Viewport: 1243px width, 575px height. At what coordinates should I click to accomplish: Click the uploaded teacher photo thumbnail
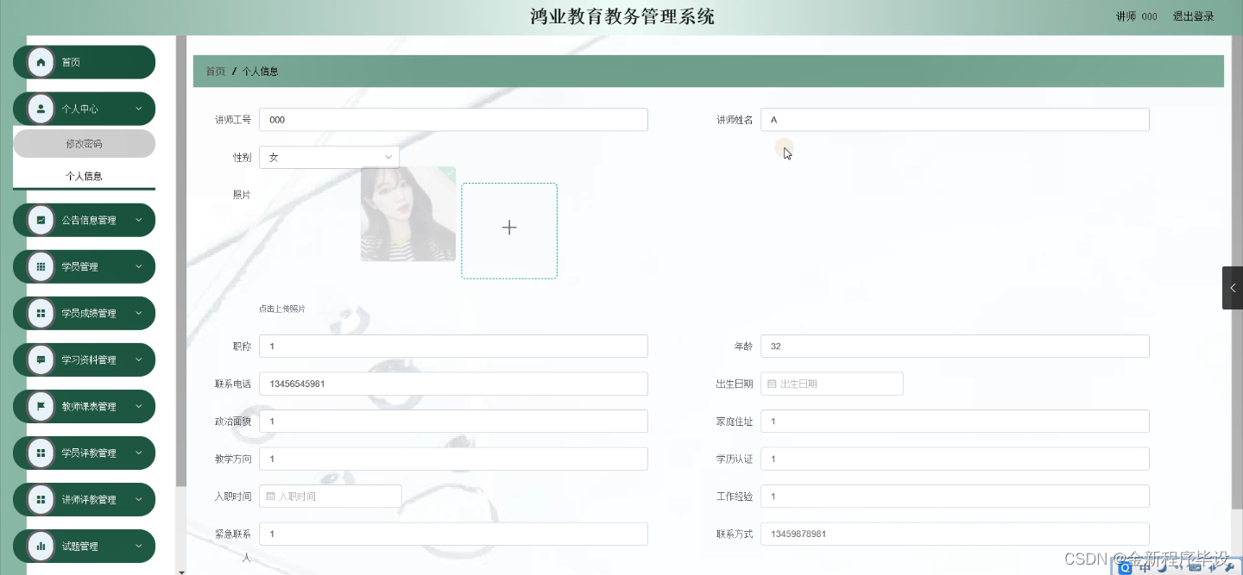[408, 214]
